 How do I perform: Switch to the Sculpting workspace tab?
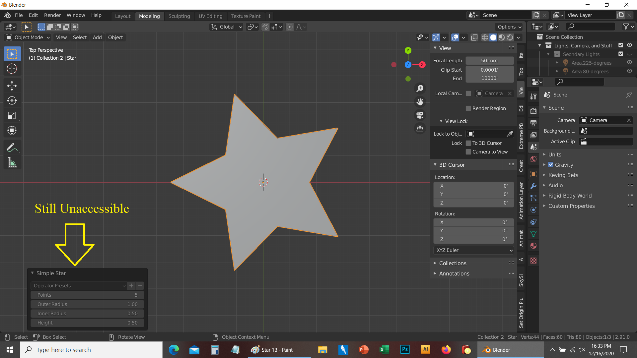click(x=179, y=16)
